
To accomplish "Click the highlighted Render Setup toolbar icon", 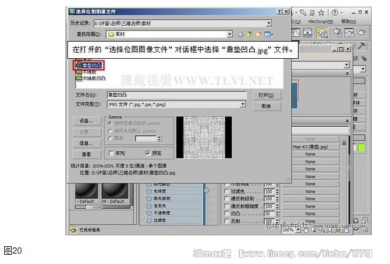I will [x=322, y=33].
